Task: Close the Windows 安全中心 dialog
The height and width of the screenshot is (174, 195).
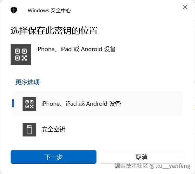Action: point(185,7)
